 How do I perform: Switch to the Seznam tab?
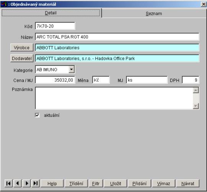[154, 13]
